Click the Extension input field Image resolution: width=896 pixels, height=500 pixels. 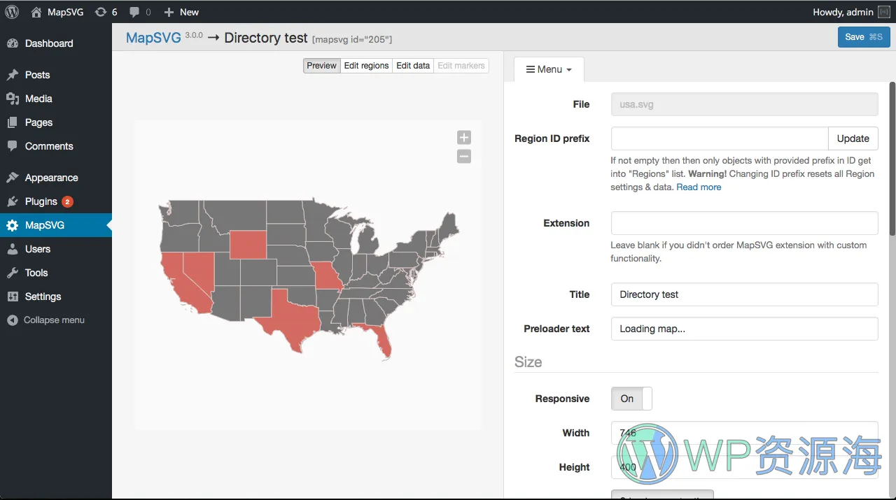[x=745, y=223]
